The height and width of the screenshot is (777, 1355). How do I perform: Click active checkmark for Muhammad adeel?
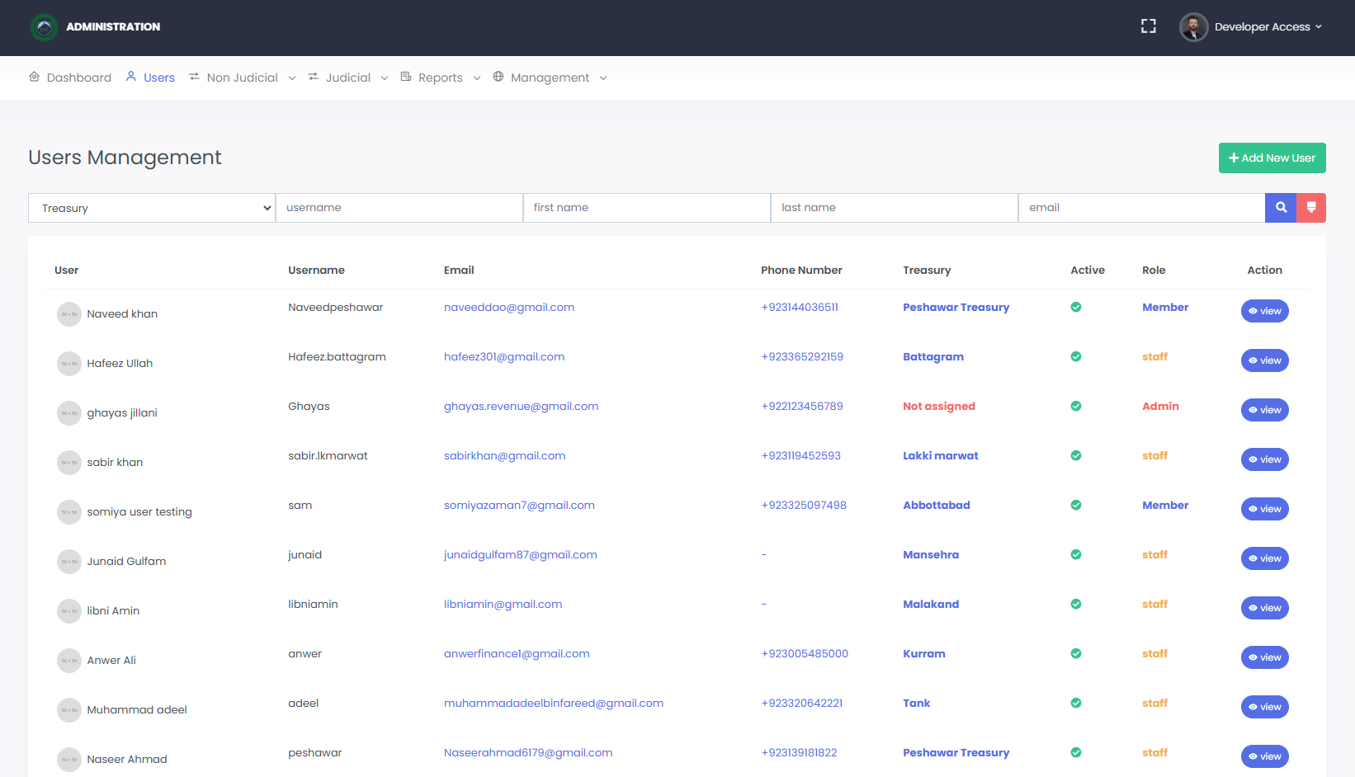[x=1076, y=703]
